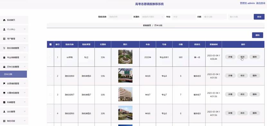This screenshot has height=126, width=267.
Task: Click 修改 for row 2
Action: (243, 76)
